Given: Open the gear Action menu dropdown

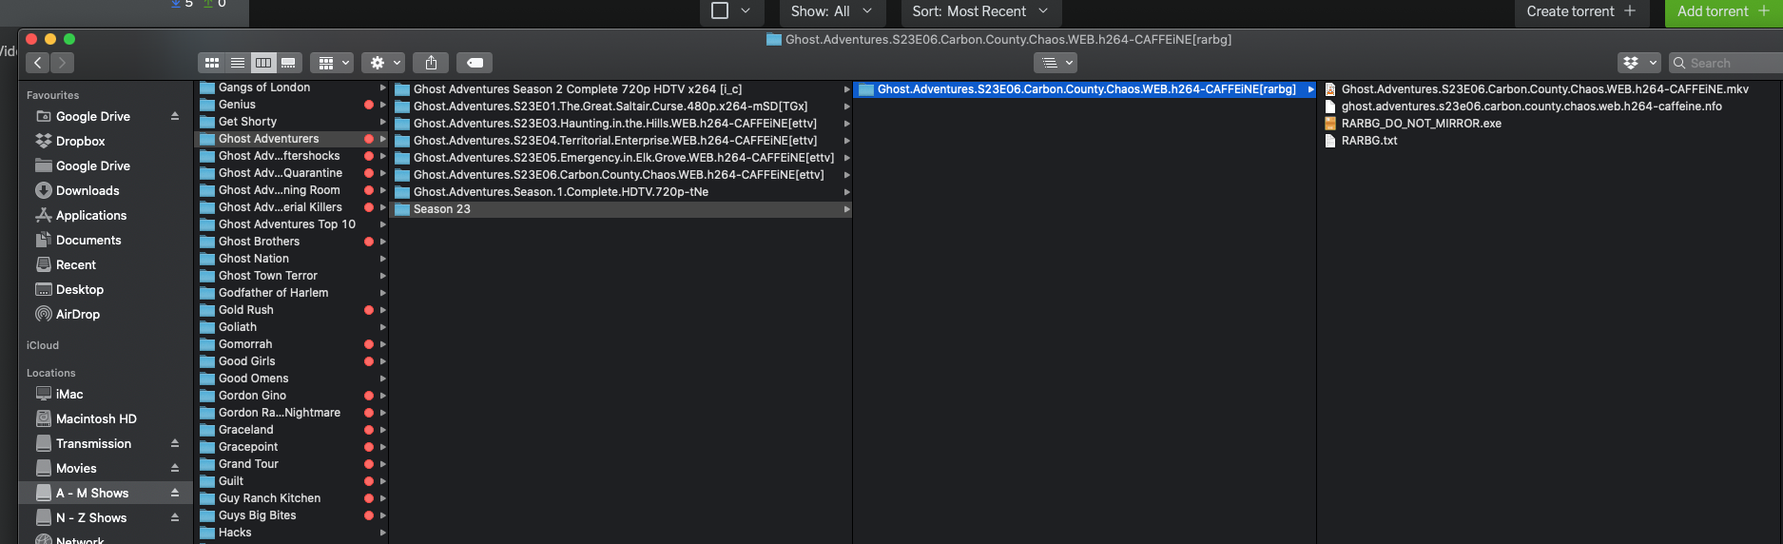Looking at the screenshot, I should (385, 63).
